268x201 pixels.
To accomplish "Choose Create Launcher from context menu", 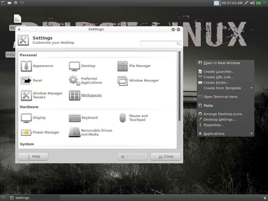I will 219,71.
